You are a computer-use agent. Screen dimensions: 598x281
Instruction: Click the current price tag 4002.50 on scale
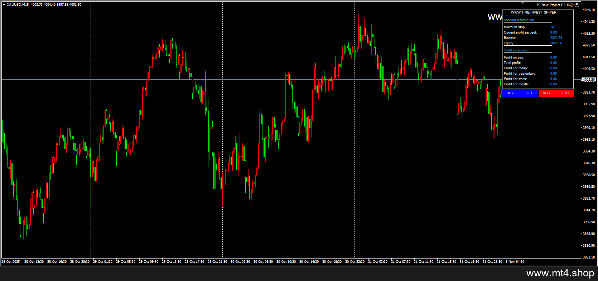tap(589, 80)
